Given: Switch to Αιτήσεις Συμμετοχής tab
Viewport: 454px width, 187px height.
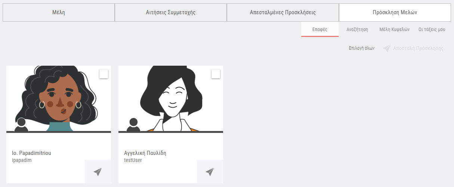Looking at the screenshot, I should click(x=171, y=12).
